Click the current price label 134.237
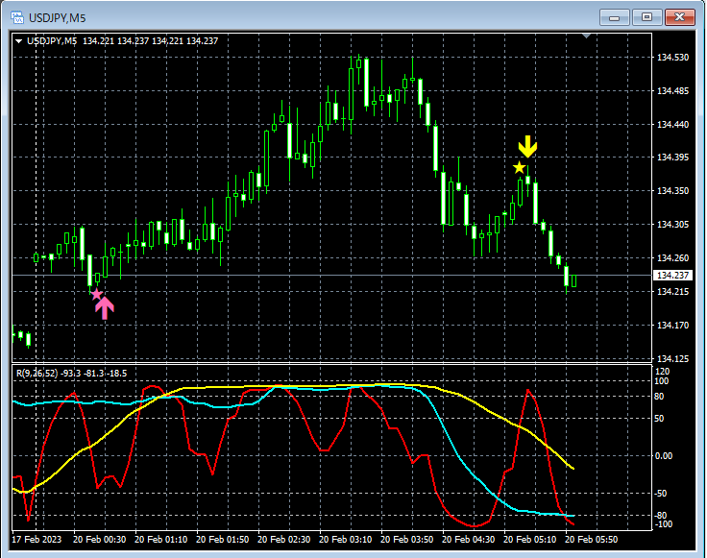Viewport: 707px width, 558px height. tap(672, 275)
